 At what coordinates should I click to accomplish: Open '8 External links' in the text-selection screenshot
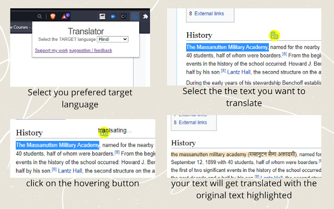pyautogui.click(x=207, y=14)
